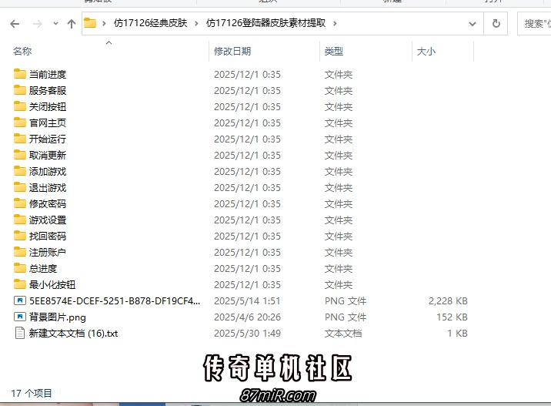Click the 5EE8574E-DCEF PNG file icon
This screenshot has height=406, width=551.
click(20, 300)
